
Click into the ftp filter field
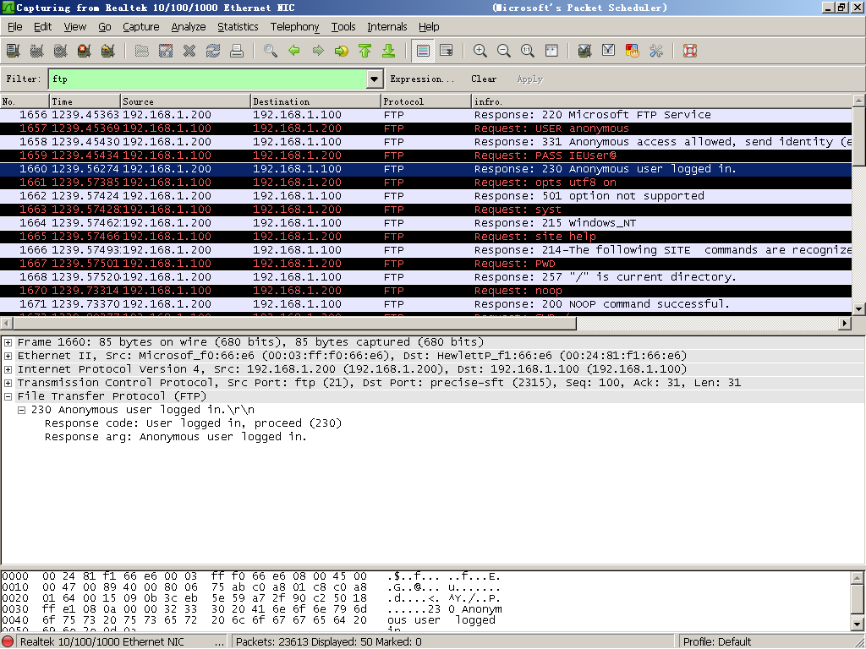[x=207, y=79]
